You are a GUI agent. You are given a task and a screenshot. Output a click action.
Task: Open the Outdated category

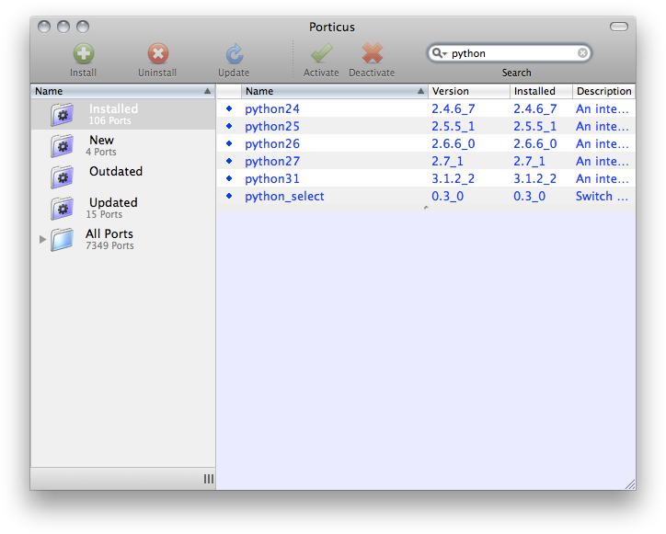(123, 176)
